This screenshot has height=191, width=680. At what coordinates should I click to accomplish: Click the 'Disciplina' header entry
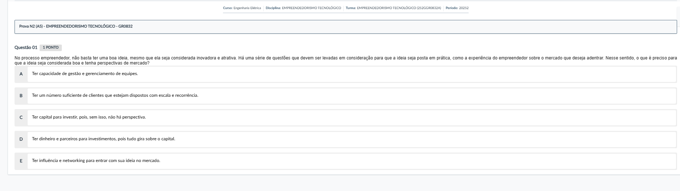pos(303,8)
